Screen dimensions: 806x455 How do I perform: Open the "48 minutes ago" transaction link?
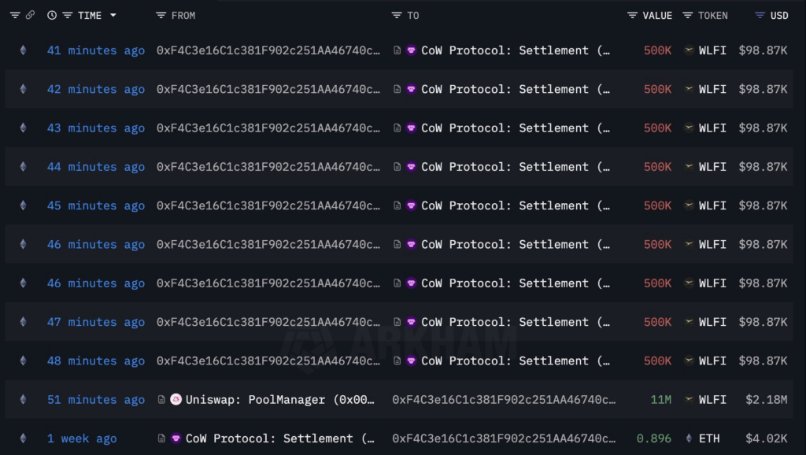(95, 361)
